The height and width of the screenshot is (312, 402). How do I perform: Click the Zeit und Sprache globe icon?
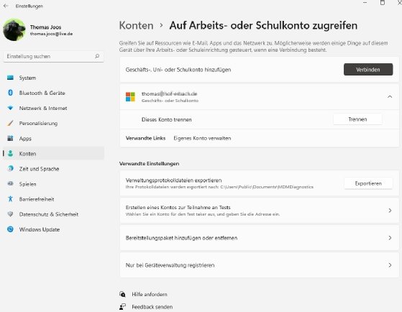point(10,168)
